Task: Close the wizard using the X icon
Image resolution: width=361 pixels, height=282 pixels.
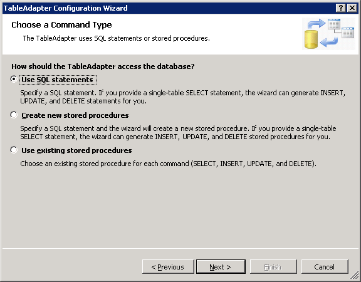Action: 352,8
